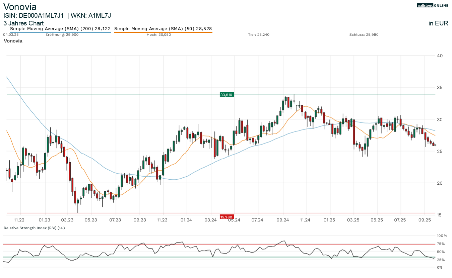
Task: Click the green 33,910 high price label
Action: (226, 95)
